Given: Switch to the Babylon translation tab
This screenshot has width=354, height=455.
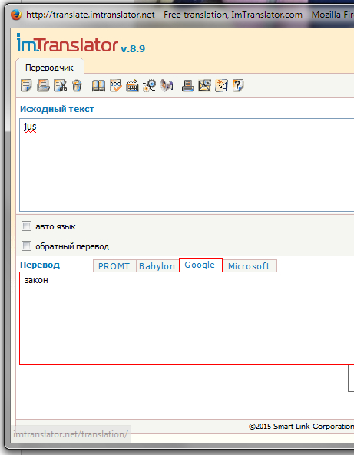Looking at the screenshot, I should point(157,266).
